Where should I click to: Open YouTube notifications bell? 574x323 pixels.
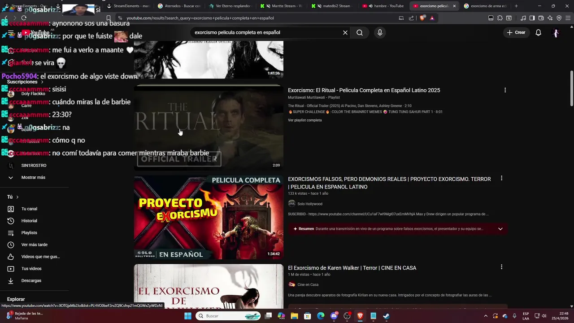pos(539,33)
